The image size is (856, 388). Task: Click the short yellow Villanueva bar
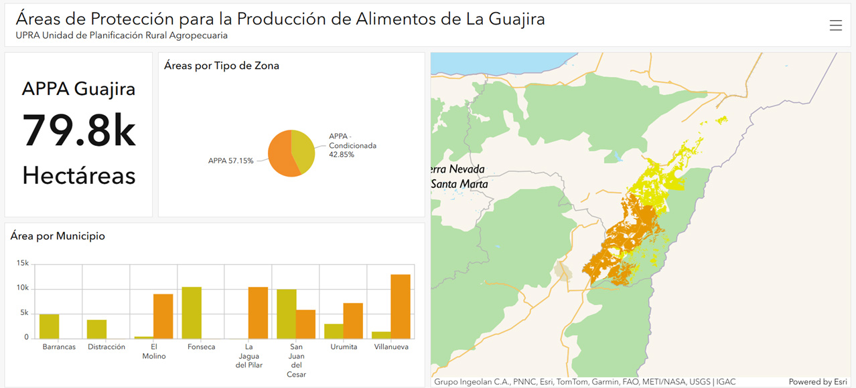[x=381, y=334]
